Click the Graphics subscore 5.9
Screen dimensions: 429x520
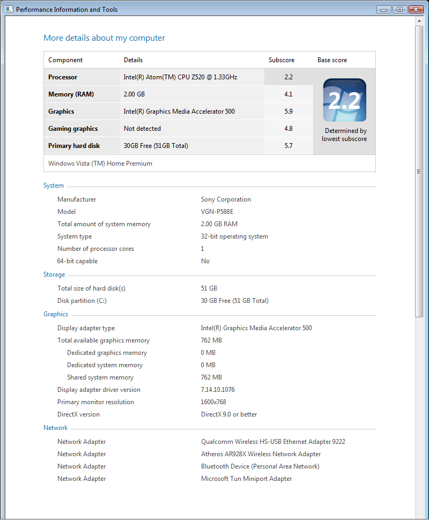[289, 112]
